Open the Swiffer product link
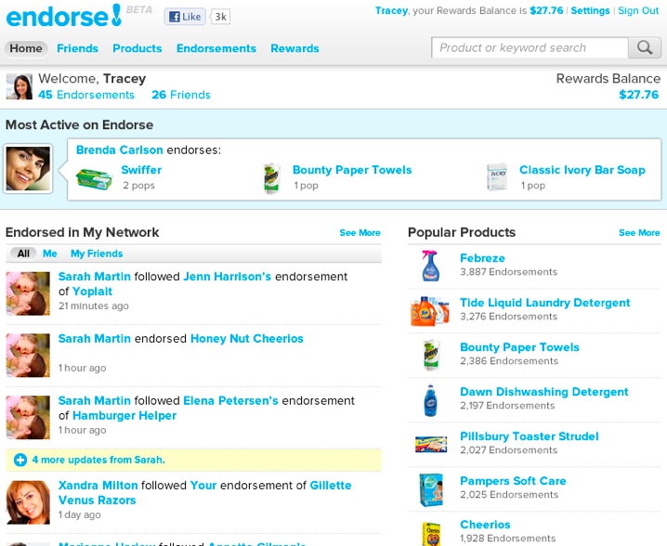This screenshot has height=546, width=667. pos(141,170)
